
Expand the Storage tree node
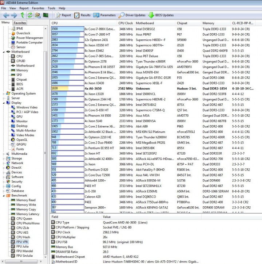4,158
